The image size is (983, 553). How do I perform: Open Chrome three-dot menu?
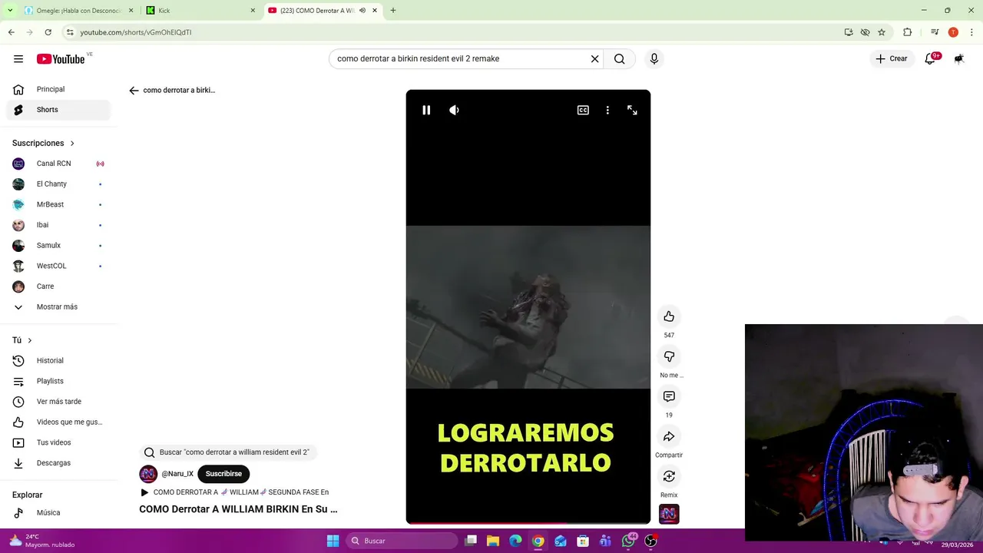point(971,32)
